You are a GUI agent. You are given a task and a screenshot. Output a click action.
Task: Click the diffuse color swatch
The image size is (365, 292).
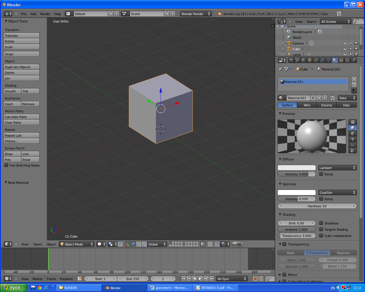(x=297, y=168)
